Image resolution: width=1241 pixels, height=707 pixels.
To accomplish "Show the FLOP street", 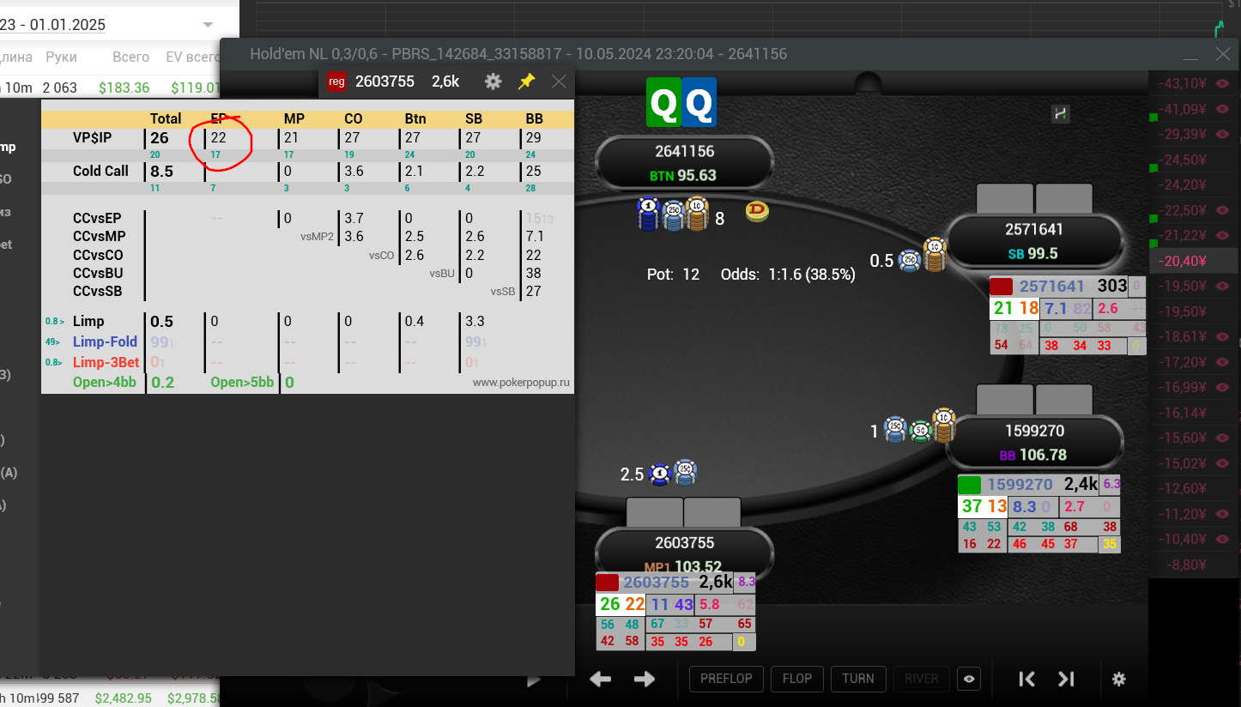I will (x=797, y=679).
